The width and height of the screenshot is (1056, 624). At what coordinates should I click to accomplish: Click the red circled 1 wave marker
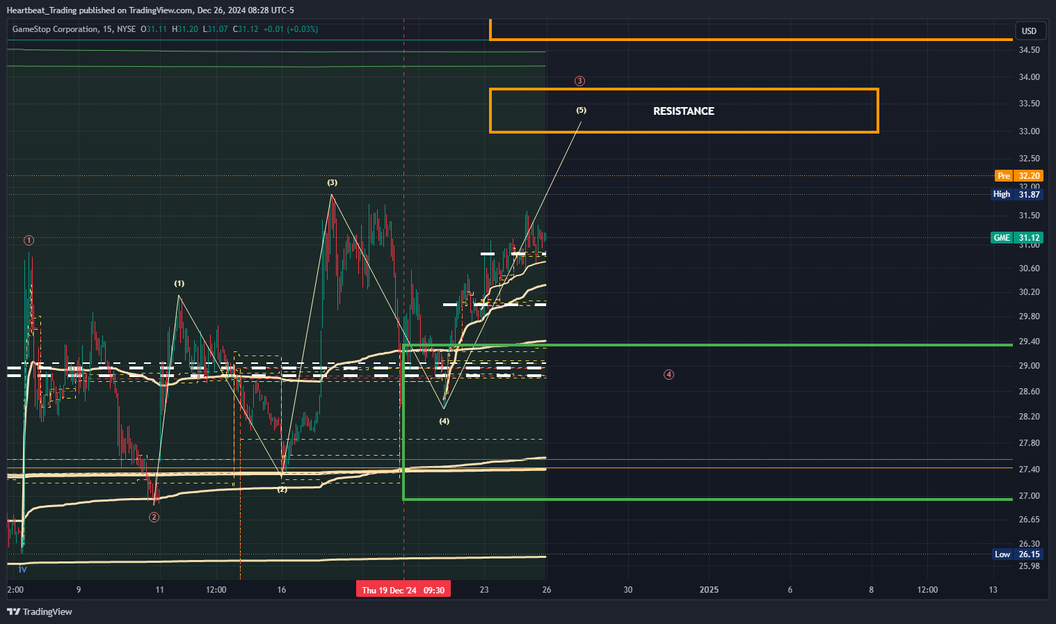coord(29,240)
